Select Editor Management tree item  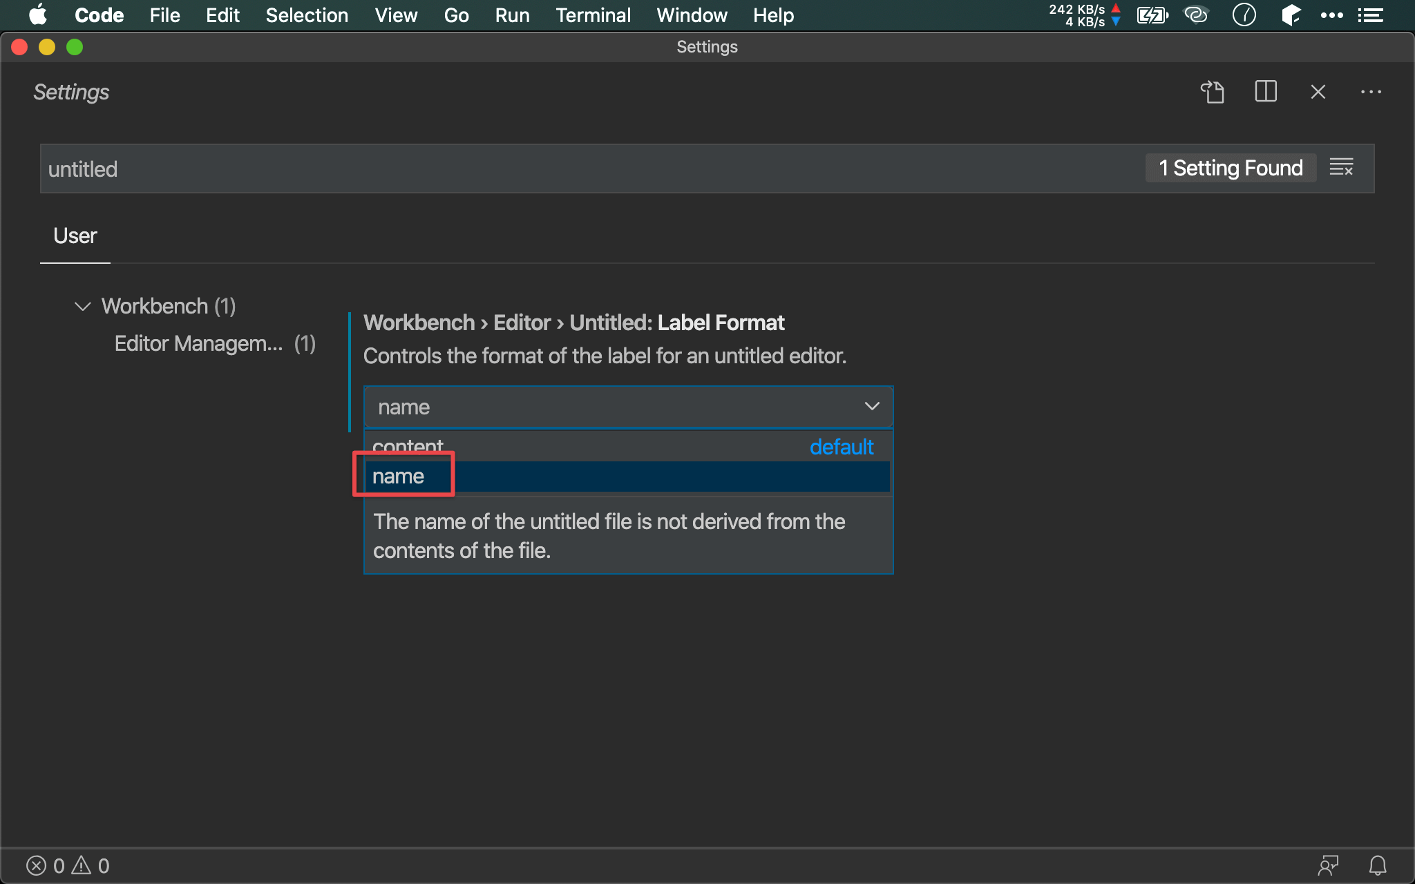[214, 343]
